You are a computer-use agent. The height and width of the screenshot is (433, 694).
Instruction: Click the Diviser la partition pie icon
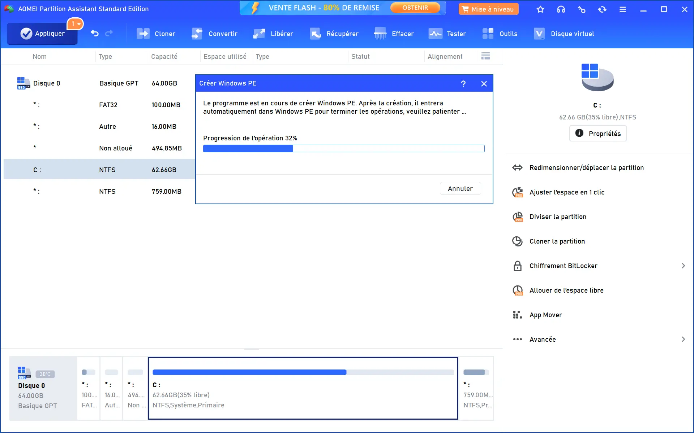(x=518, y=217)
